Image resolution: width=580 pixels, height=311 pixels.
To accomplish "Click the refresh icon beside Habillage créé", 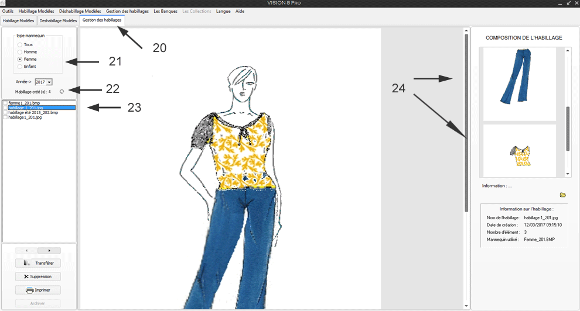I will point(62,91).
